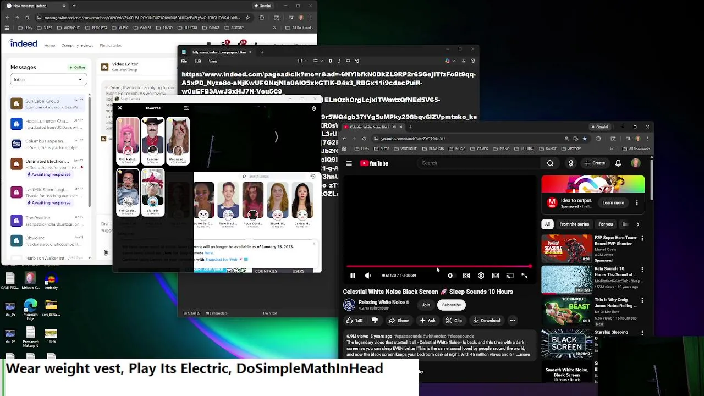Mute the YouTube video volume
The width and height of the screenshot is (704, 396).
click(x=368, y=276)
